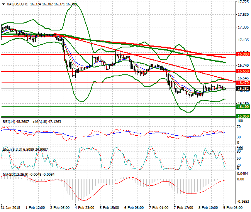Click the 17.725 price axis value
Image resolution: width=251 pixels, height=212 pixels.
[x=243, y=2]
